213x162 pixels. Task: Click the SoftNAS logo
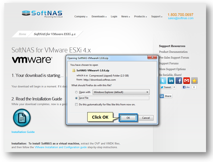tap(42, 14)
